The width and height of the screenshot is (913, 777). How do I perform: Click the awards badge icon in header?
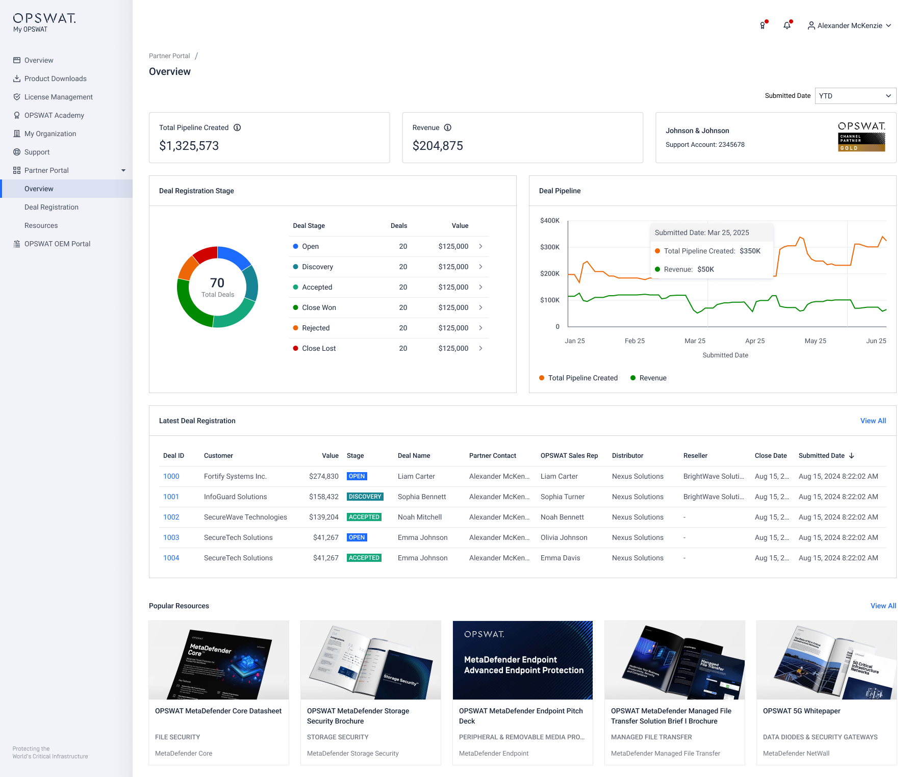(x=763, y=25)
